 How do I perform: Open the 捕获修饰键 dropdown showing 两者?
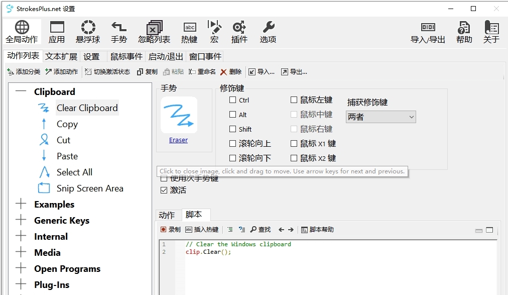tap(380, 117)
